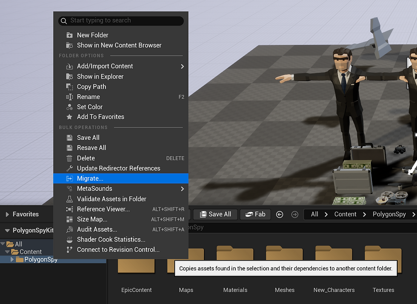Click the Delete trash can icon
This screenshot has width=417, height=304.
coord(69,158)
